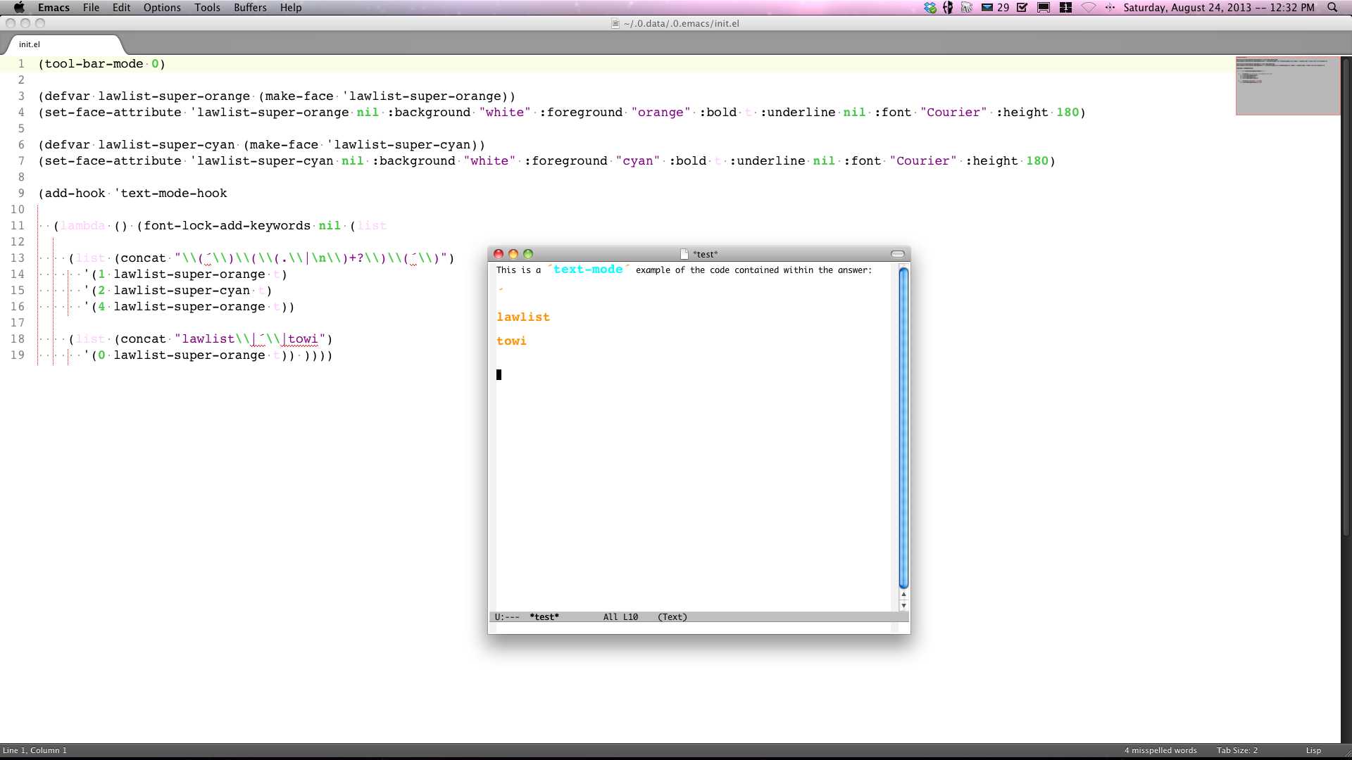
Task: Click 'Line 1, Column 1' status text
Action: pos(35,750)
